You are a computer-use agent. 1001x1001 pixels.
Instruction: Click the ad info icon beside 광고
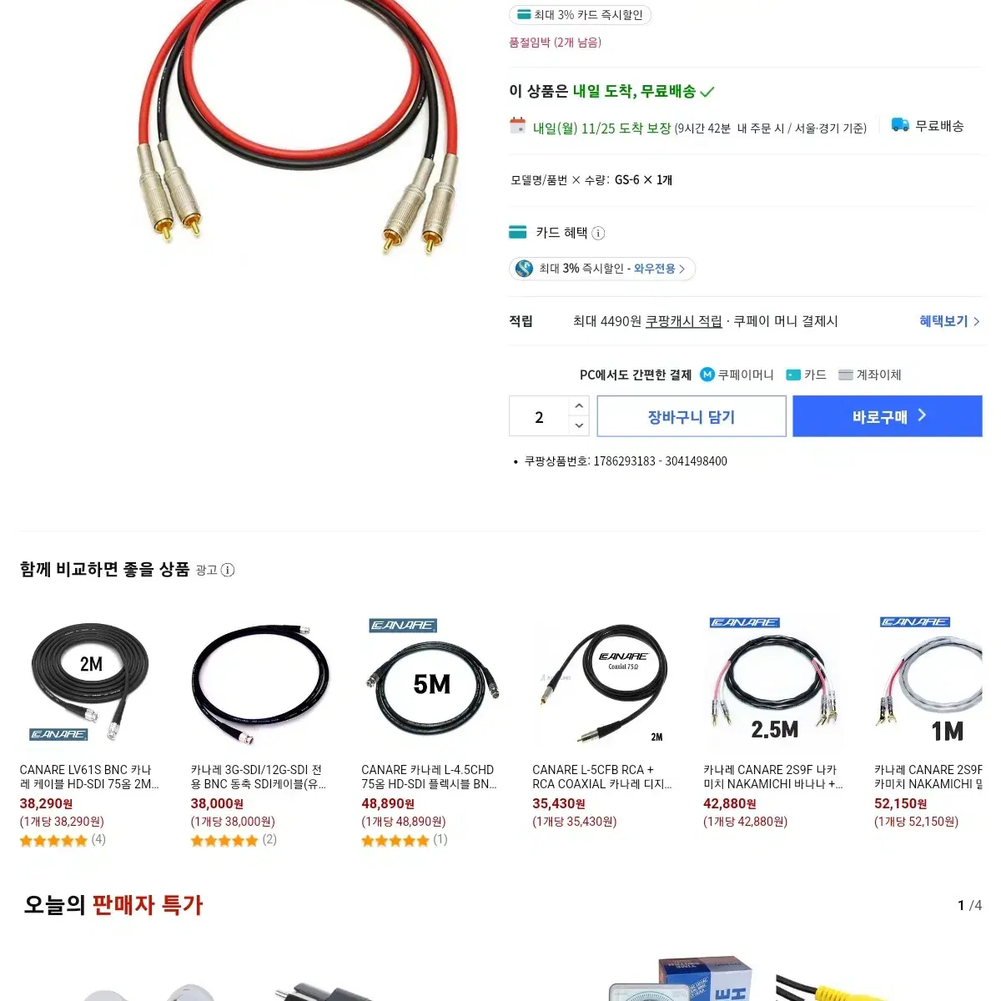pyautogui.click(x=228, y=571)
